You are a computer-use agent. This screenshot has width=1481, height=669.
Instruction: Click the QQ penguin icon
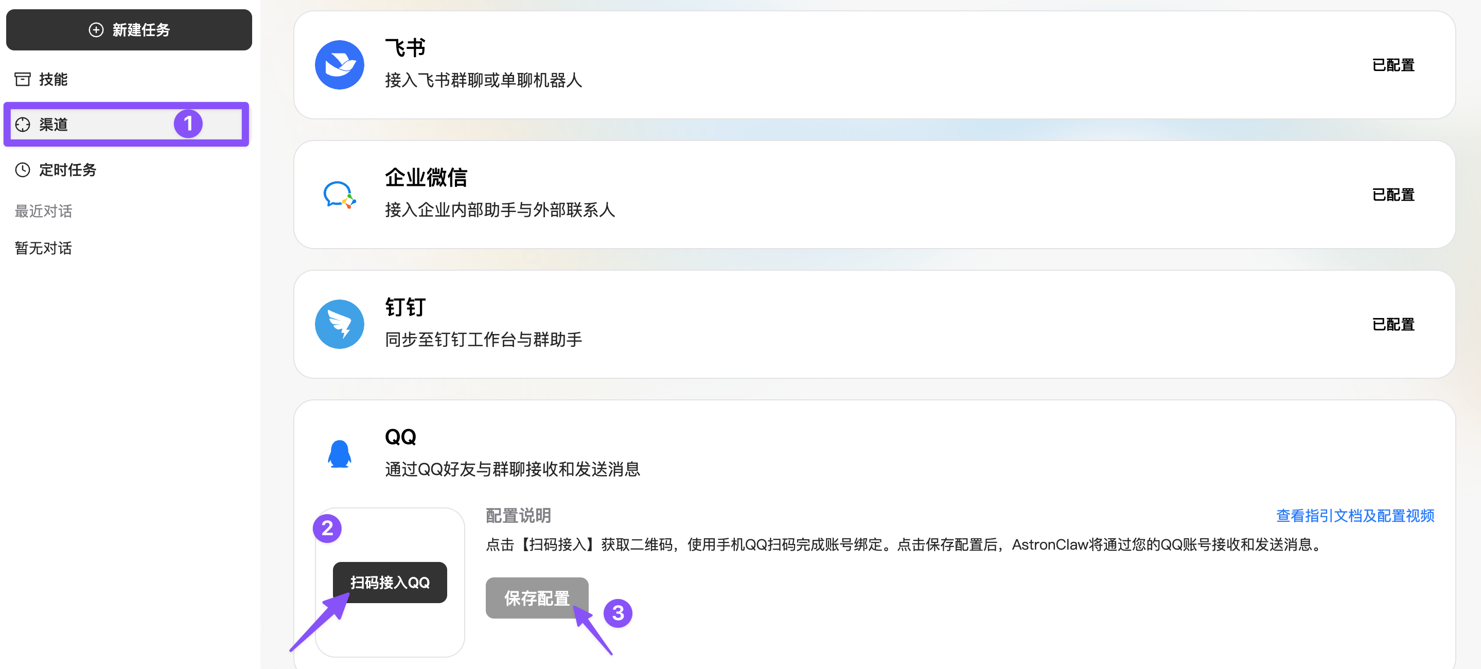[x=339, y=454]
